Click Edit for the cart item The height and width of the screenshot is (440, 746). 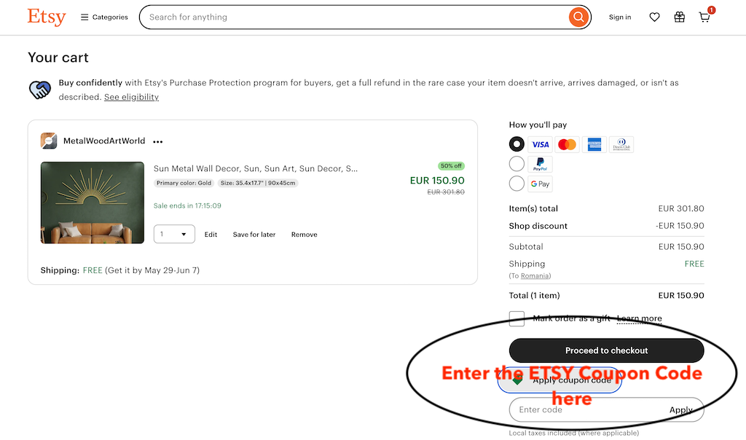(x=211, y=235)
